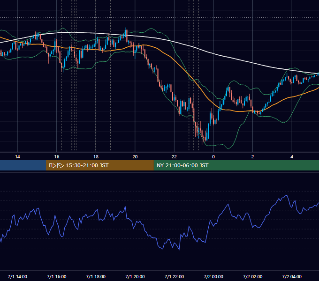319x281 pixels.
Task: Click the ロンドン 15:30-21:00 JST session bar
Action: (x=99, y=165)
